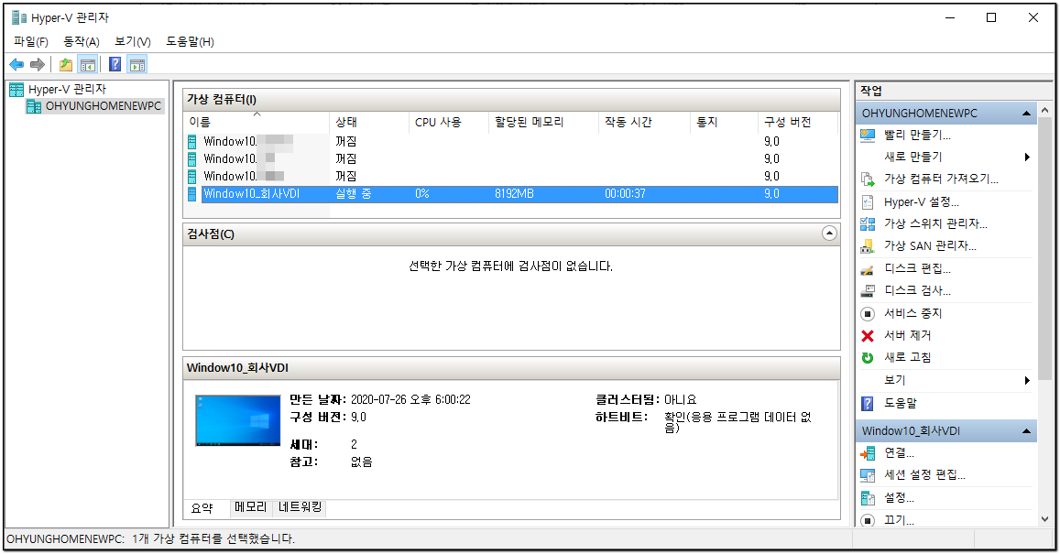Select the running Window10_회사VDI virtual machine row
The width and height of the screenshot is (1060, 554).
point(512,194)
